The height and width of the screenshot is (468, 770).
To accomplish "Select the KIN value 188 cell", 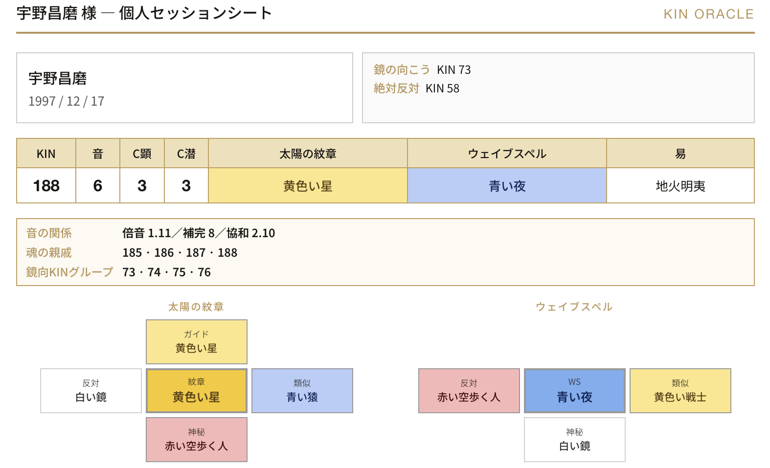I will 46,186.
